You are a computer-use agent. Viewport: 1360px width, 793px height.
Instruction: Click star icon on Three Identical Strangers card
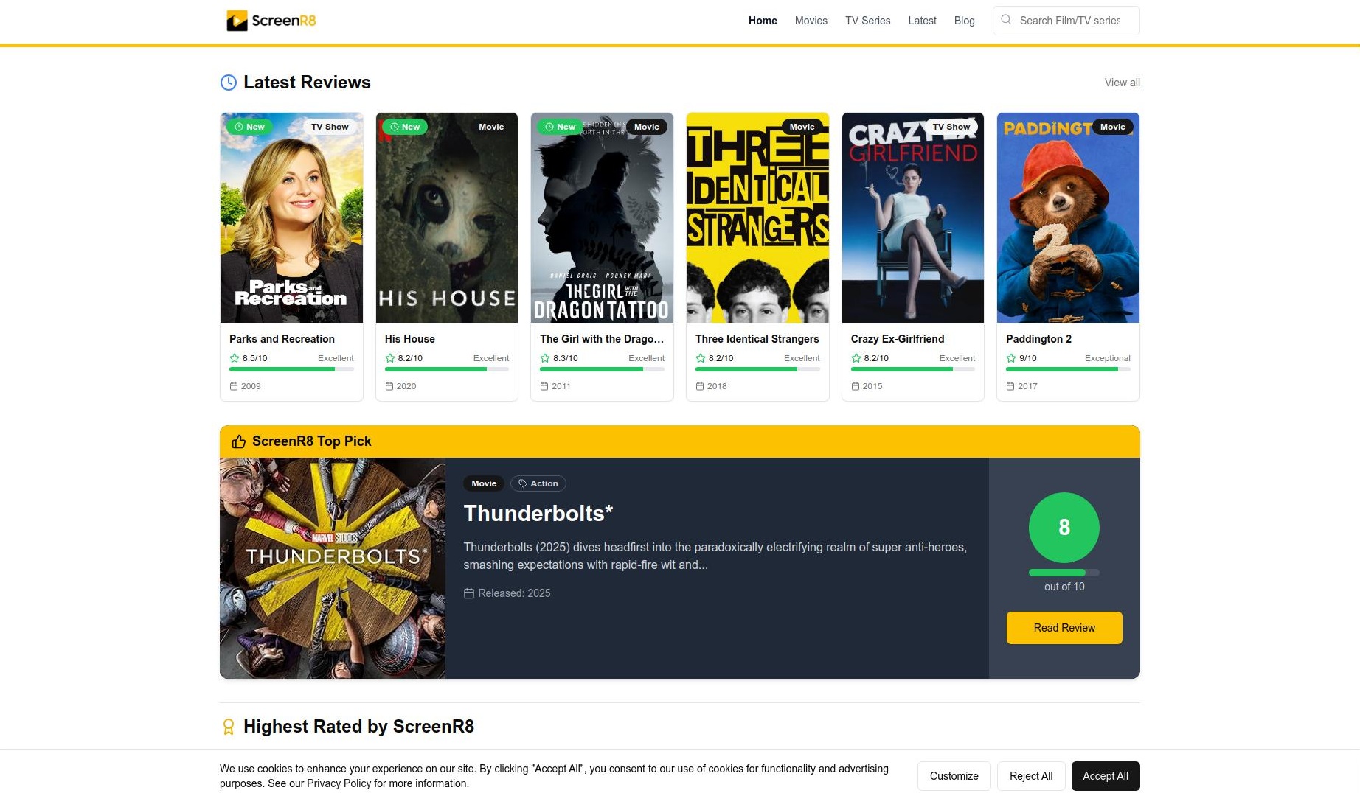(701, 358)
